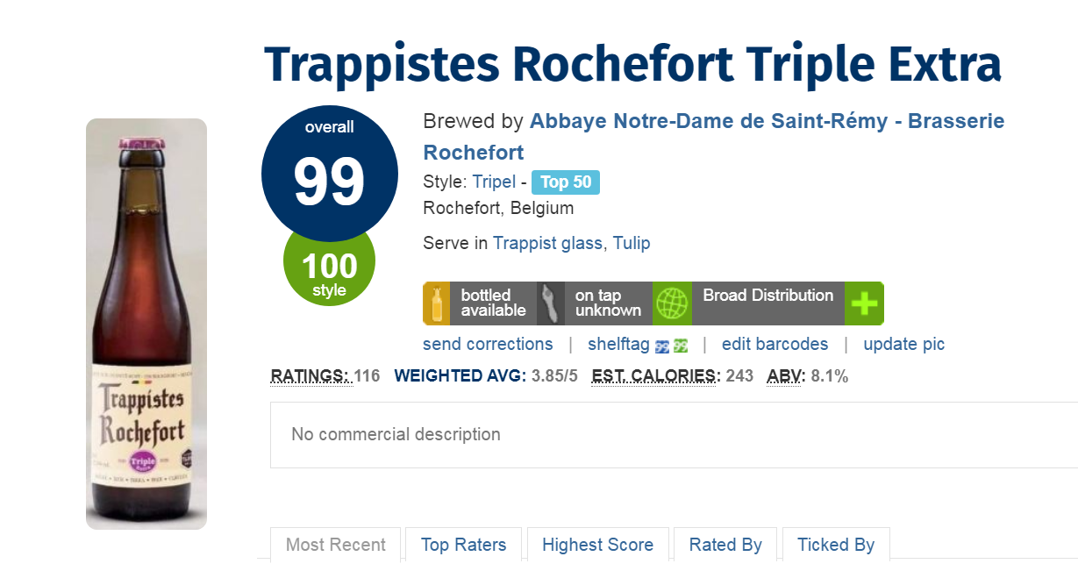The width and height of the screenshot is (1078, 578).
Task: Click the send corrections link
Action: click(488, 344)
